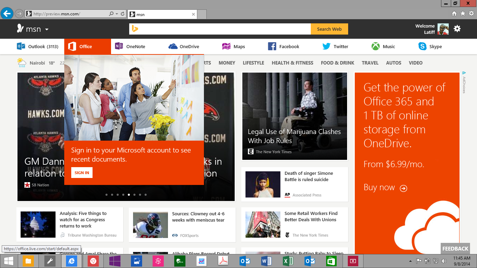
Task: Click the msn butterfly logo
Action: pos(21,29)
